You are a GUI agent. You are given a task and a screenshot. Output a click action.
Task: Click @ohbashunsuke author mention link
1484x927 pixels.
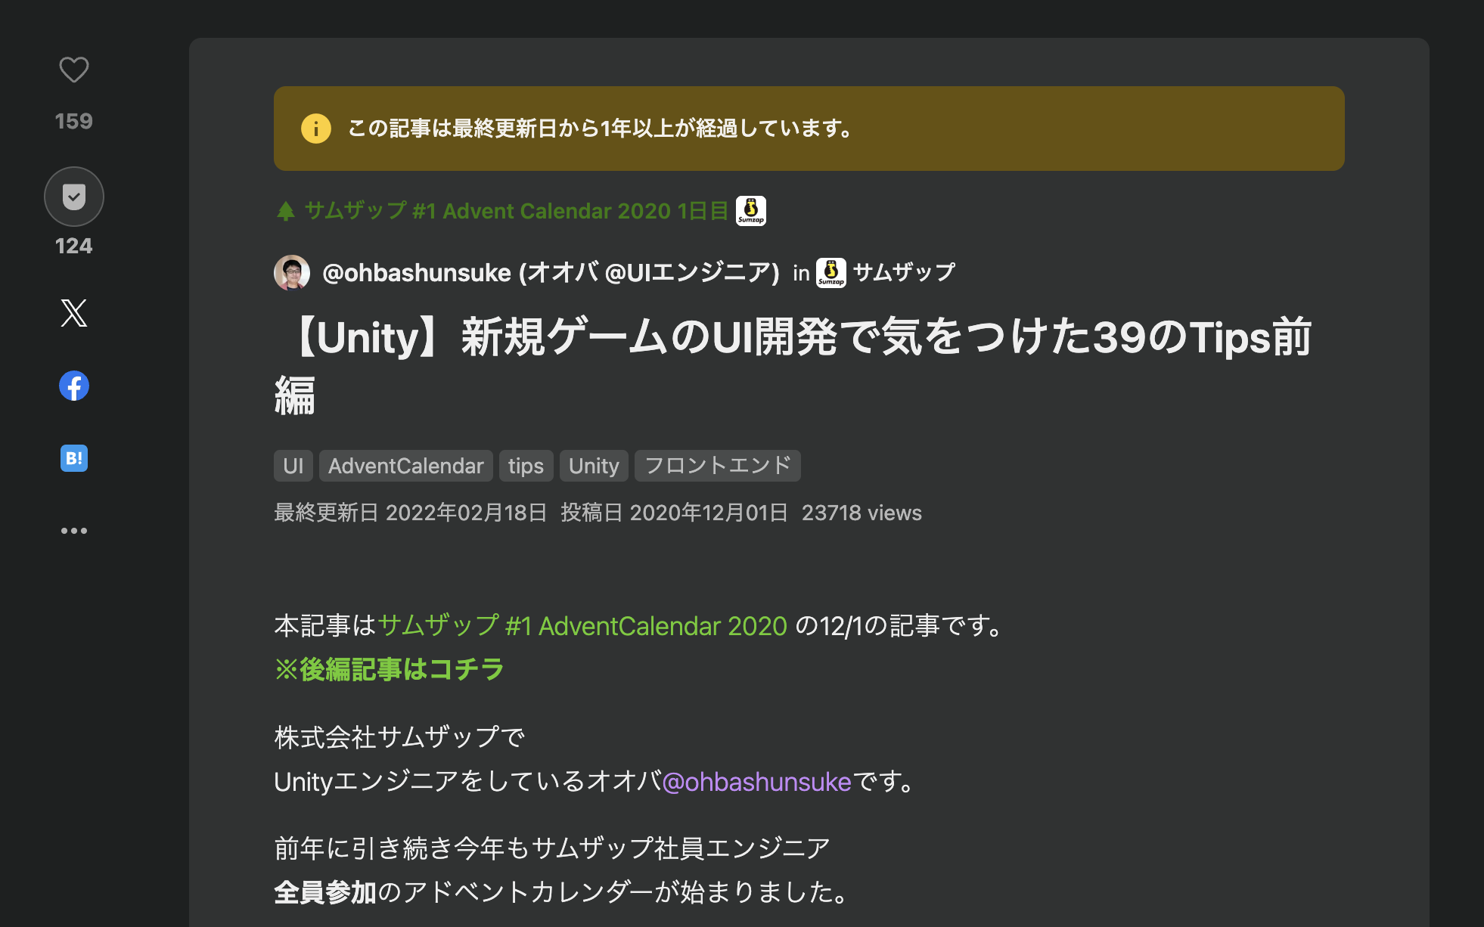(x=417, y=272)
